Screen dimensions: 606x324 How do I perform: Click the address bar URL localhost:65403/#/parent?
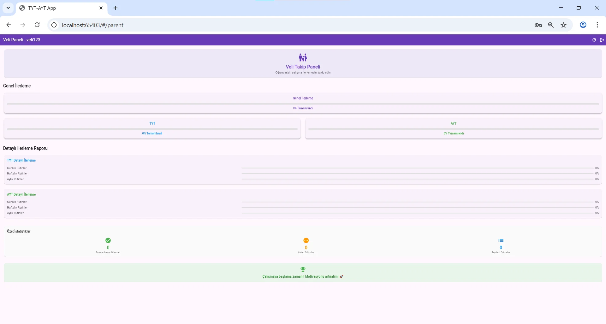point(92,25)
